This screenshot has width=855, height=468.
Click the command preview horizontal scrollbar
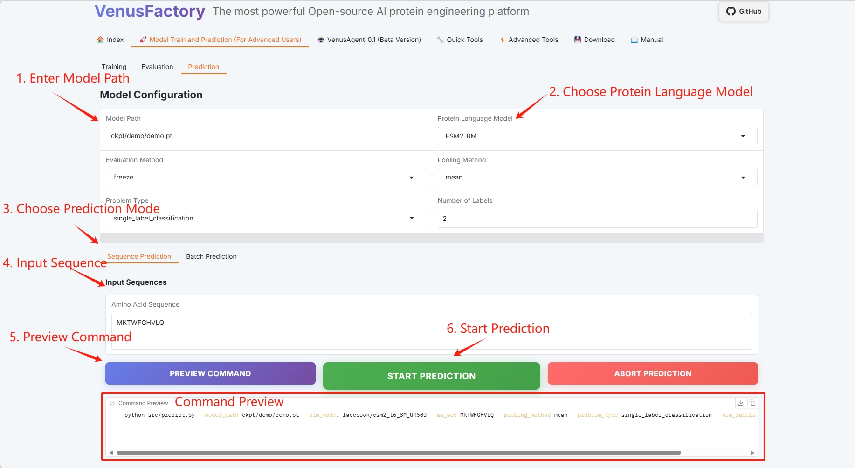(399, 453)
